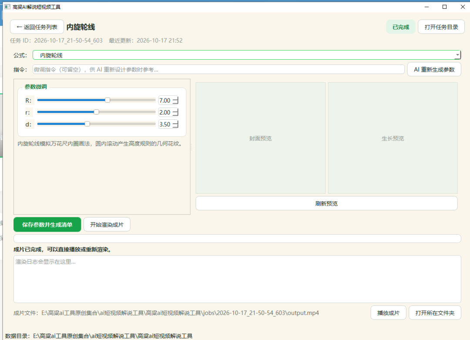Click the app icon in title bar
This screenshot has width=470, height=340.
[7, 7]
